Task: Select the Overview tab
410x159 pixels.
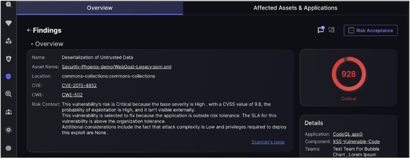Action: [100, 8]
